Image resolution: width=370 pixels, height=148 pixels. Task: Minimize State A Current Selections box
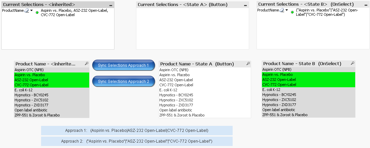pos(245,6)
